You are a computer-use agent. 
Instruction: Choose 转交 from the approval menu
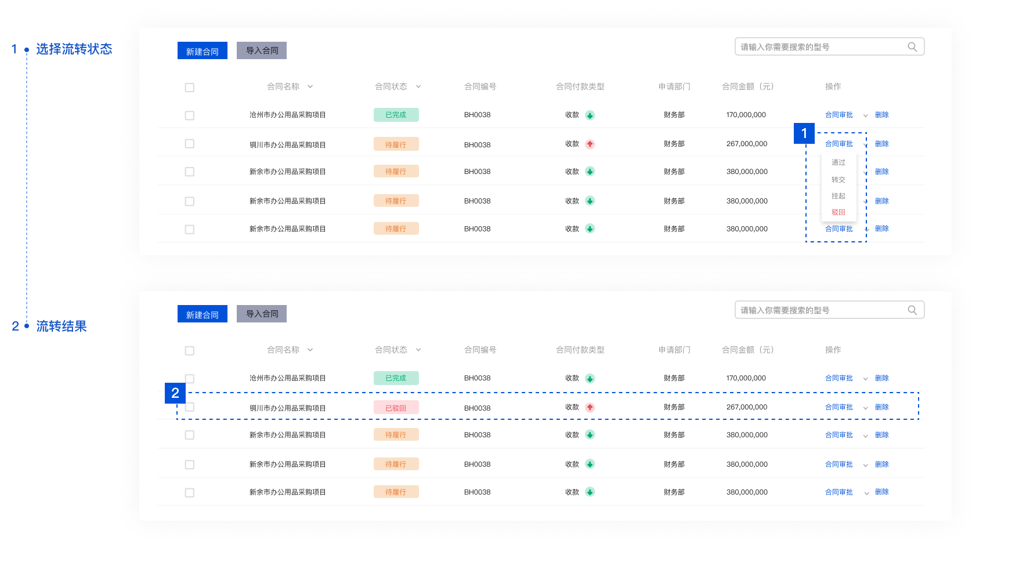pyautogui.click(x=838, y=180)
